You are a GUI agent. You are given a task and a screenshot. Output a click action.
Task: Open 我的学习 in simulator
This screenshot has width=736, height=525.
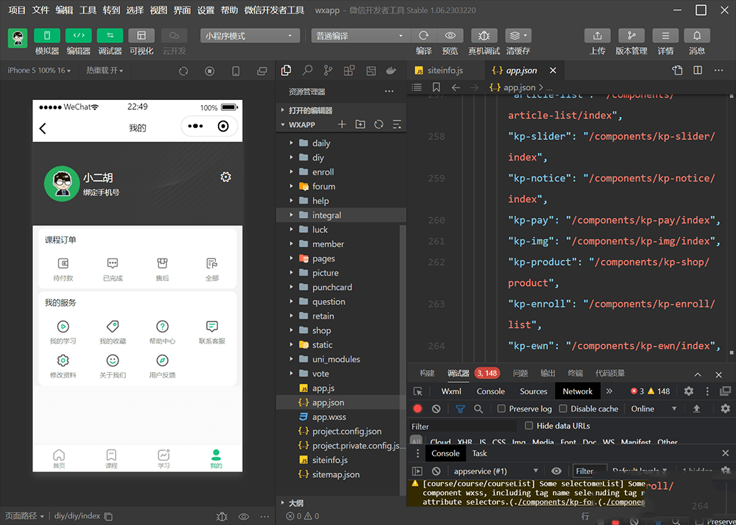click(x=63, y=332)
